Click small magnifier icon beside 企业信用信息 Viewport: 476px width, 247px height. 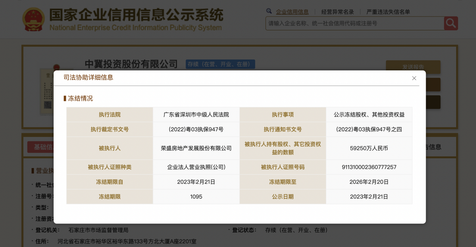pyautogui.click(x=269, y=12)
